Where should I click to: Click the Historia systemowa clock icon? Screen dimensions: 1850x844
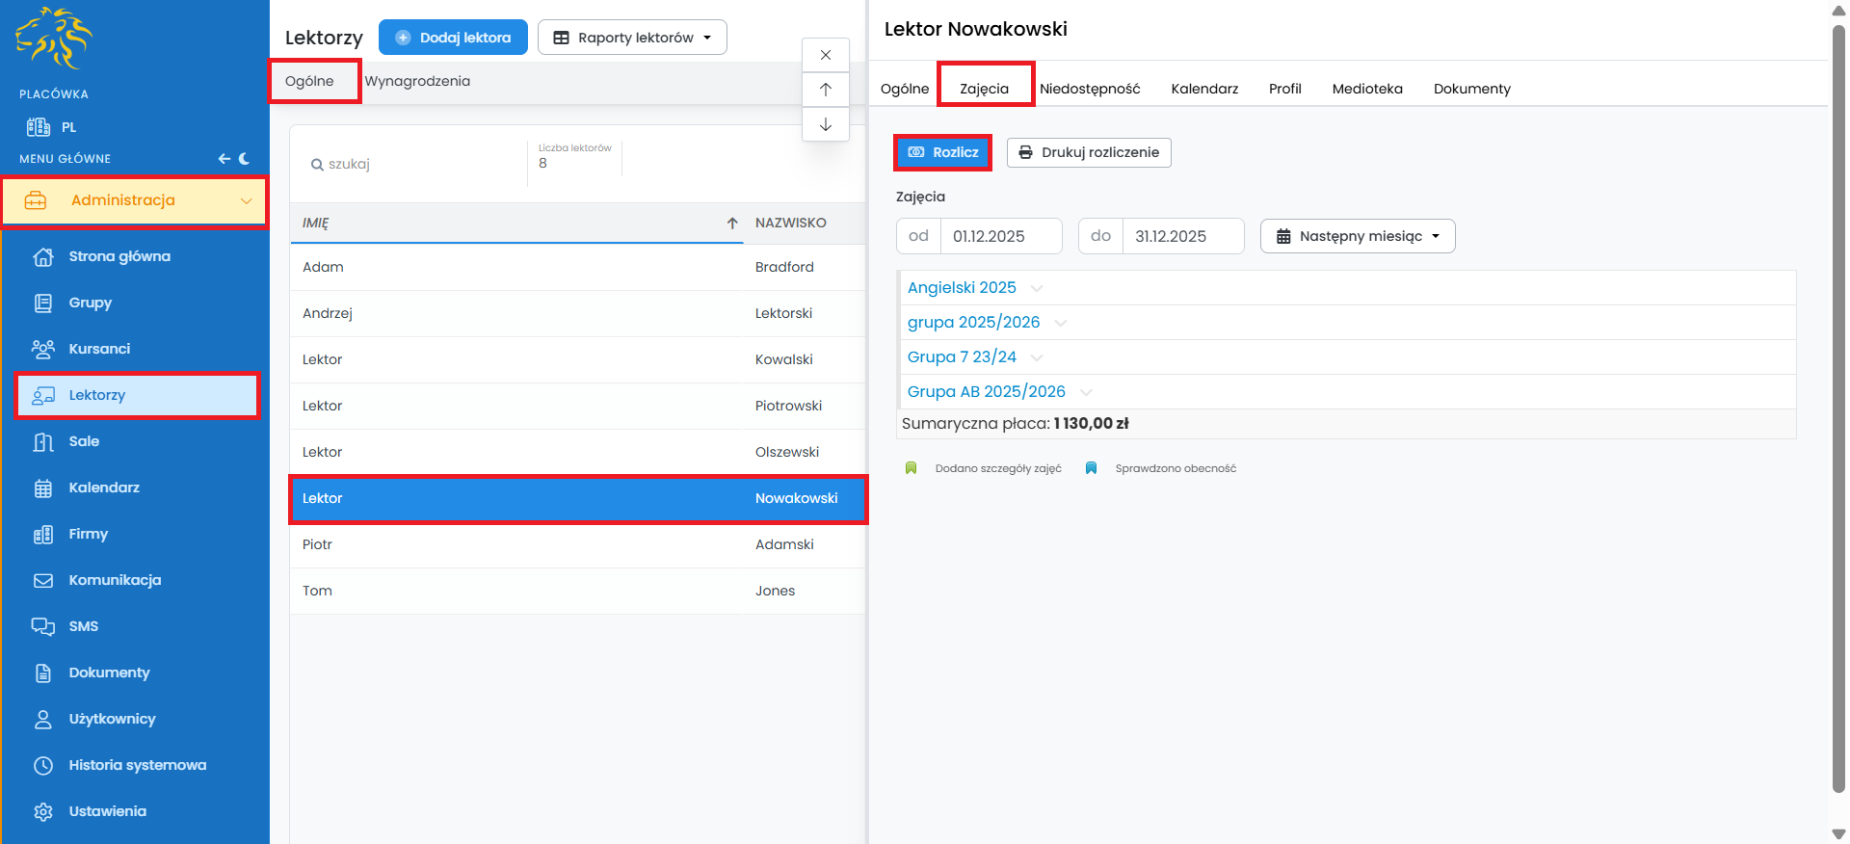coord(43,765)
